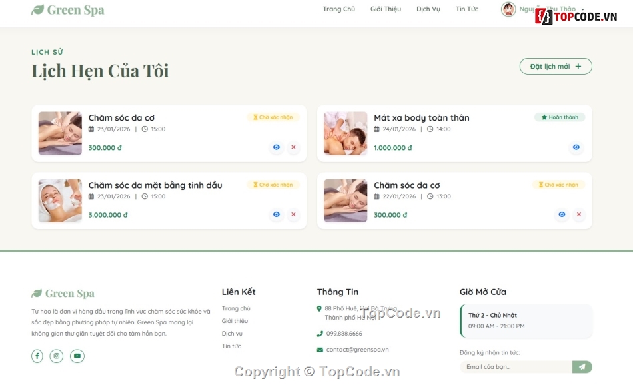Image resolution: width=633 pixels, height=391 pixels.
Task: Open Instagram icon in the footer
Action: [x=58, y=356]
